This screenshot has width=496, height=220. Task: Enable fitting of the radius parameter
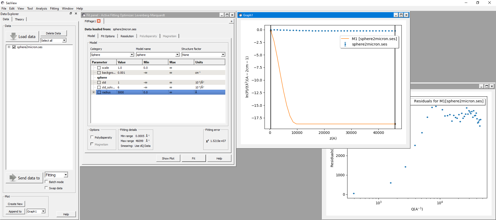coord(99,92)
